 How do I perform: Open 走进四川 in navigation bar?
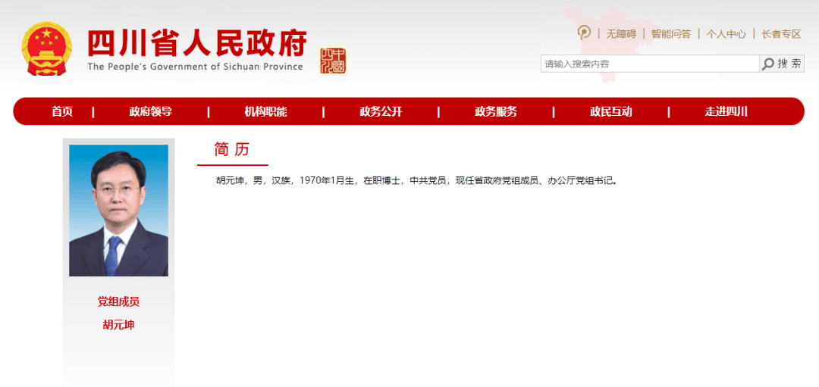coord(726,111)
